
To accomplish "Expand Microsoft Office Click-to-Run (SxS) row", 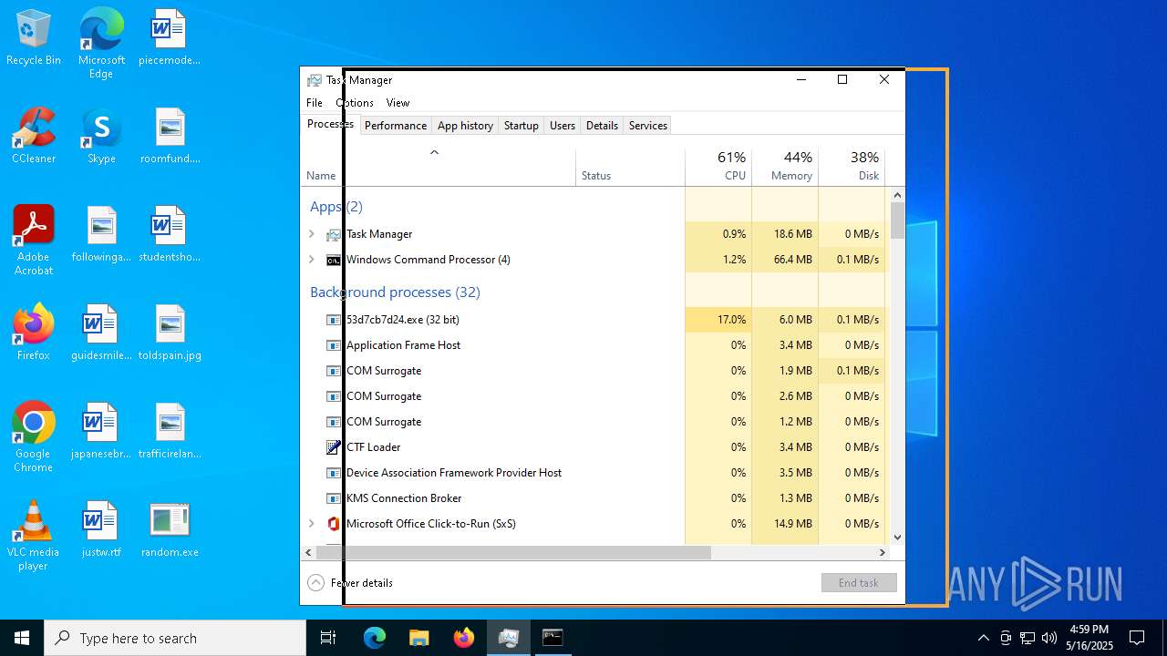I will (x=312, y=524).
